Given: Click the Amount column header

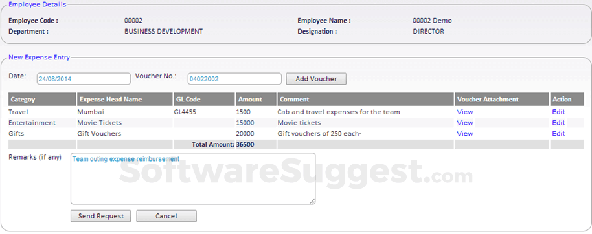Looking at the screenshot, I should 256,100.
